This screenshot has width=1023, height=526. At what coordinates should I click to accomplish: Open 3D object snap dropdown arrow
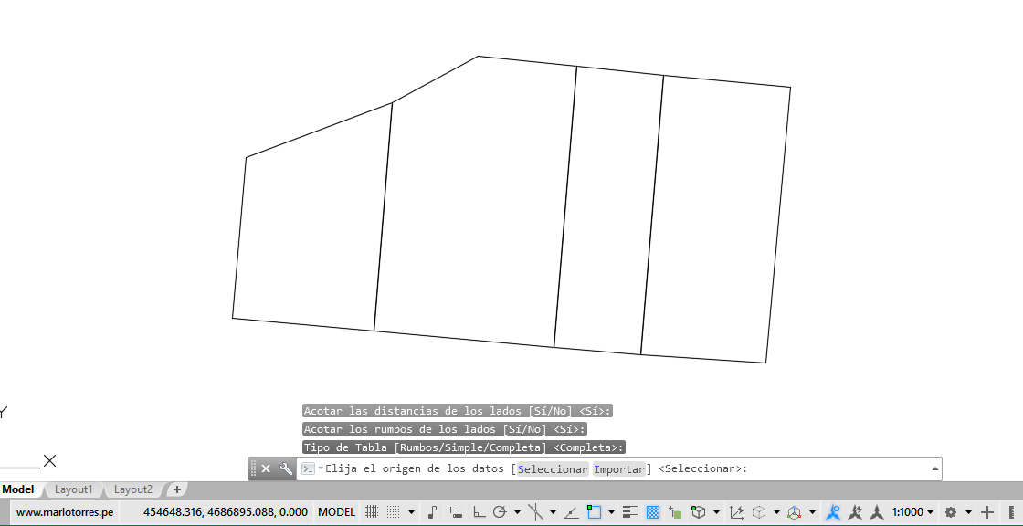716,512
